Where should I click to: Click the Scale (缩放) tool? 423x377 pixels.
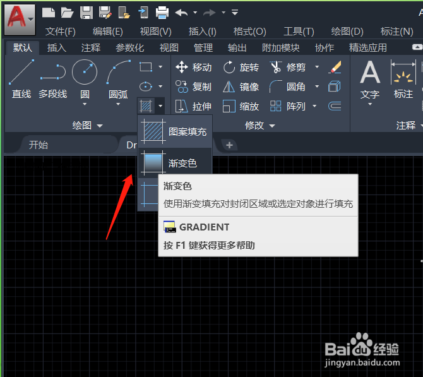pyautogui.click(x=241, y=106)
